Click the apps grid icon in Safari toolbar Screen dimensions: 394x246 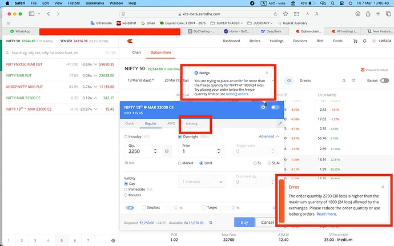click(296, 14)
